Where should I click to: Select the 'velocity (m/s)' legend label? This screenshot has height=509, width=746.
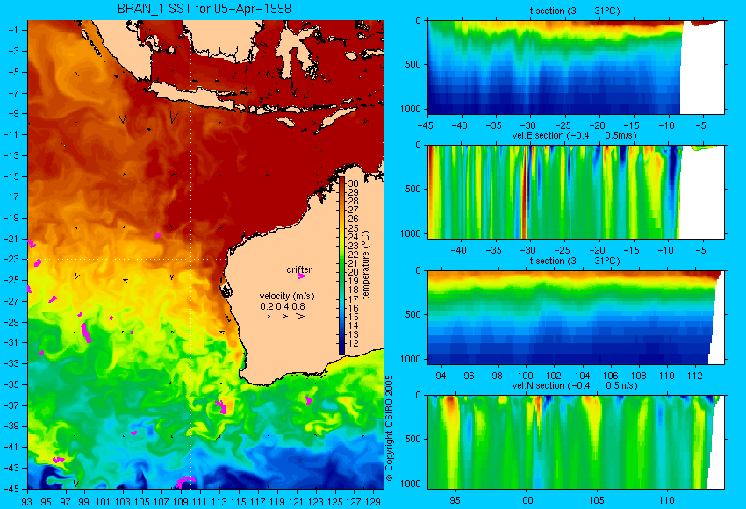[287, 296]
